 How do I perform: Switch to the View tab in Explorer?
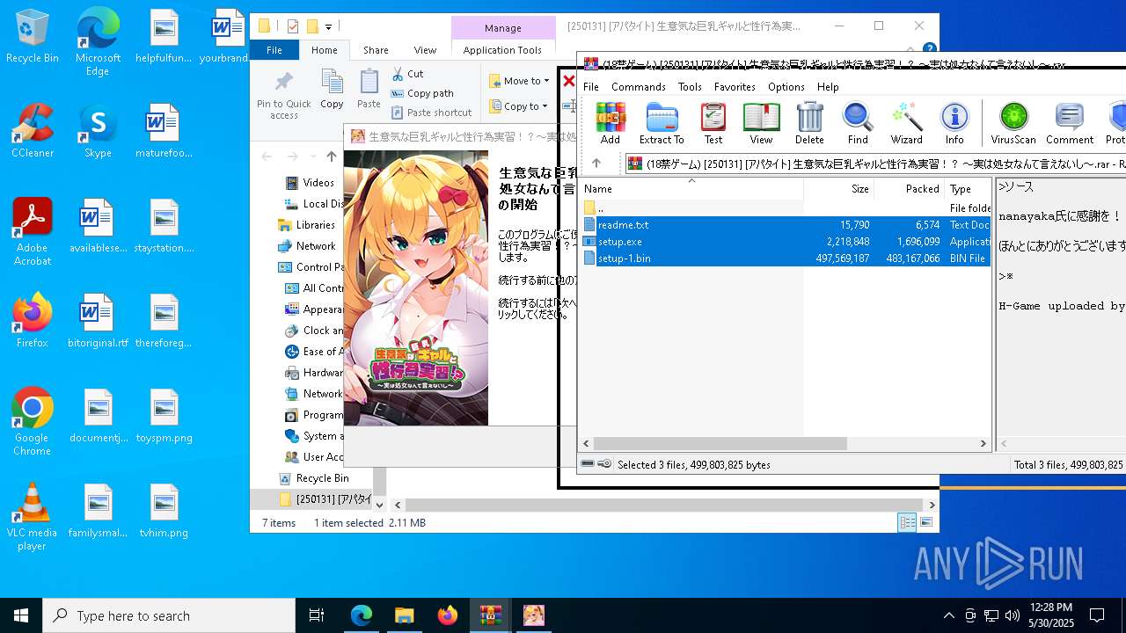(x=425, y=50)
